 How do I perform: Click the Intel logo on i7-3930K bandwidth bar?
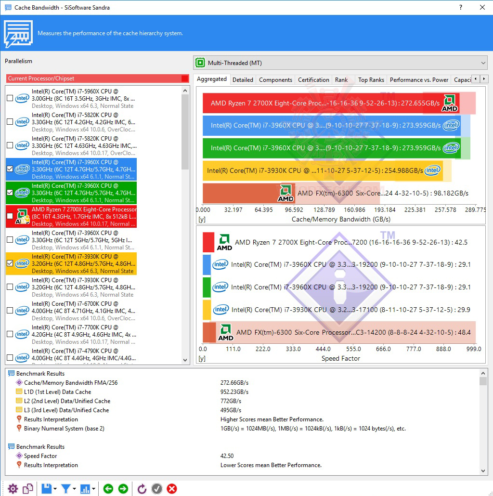tap(432, 170)
